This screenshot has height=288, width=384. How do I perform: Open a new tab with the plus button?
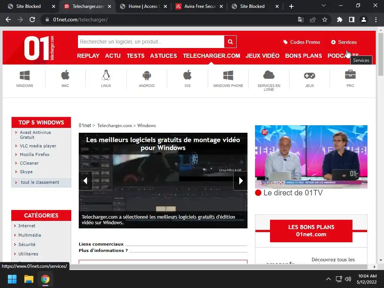[x=291, y=6]
